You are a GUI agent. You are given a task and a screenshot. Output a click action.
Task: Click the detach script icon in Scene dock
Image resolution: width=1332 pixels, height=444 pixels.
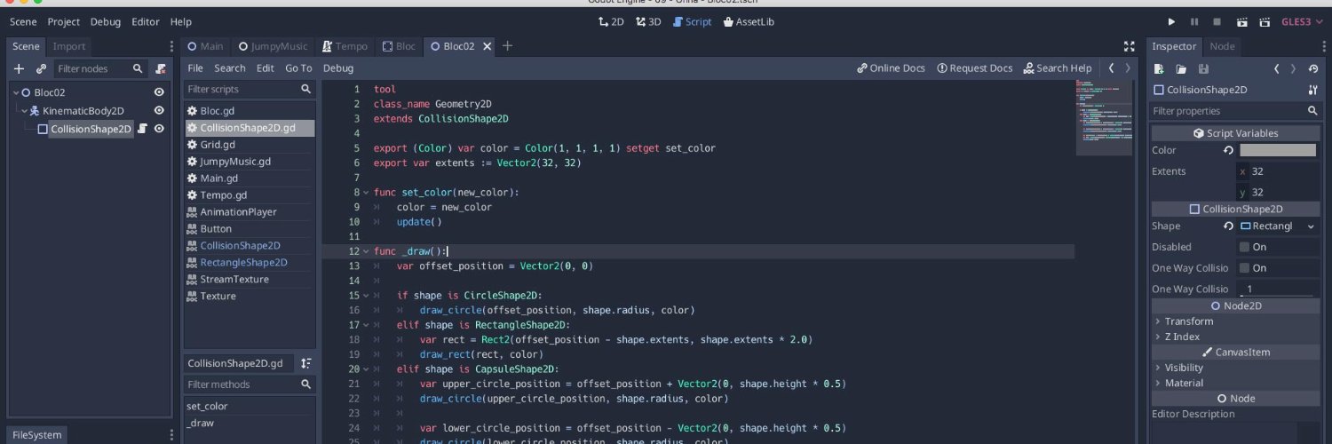160,68
